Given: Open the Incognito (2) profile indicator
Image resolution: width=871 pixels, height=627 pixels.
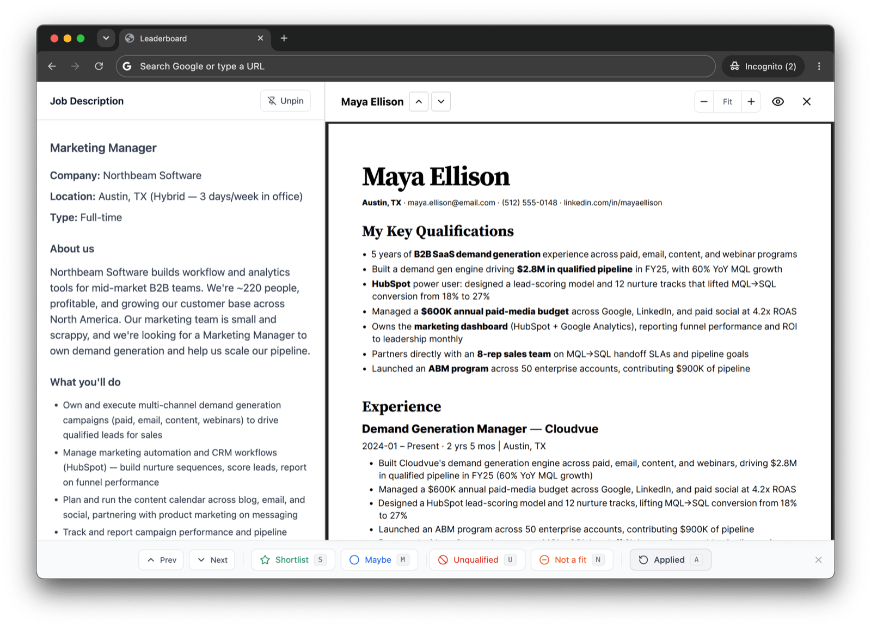Looking at the screenshot, I should 763,66.
